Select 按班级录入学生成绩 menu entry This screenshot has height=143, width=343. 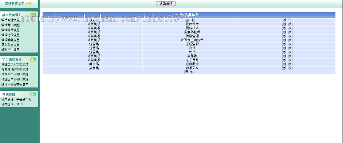coord(15,64)
